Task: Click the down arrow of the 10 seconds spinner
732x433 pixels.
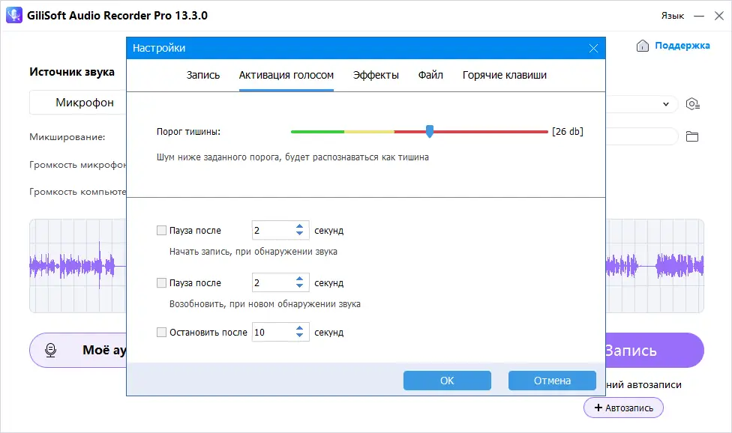Action: point(299,336)
